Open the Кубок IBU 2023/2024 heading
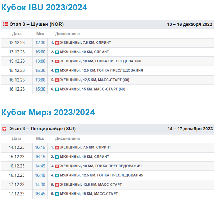216x199 pixels. (x=44, y=7)
